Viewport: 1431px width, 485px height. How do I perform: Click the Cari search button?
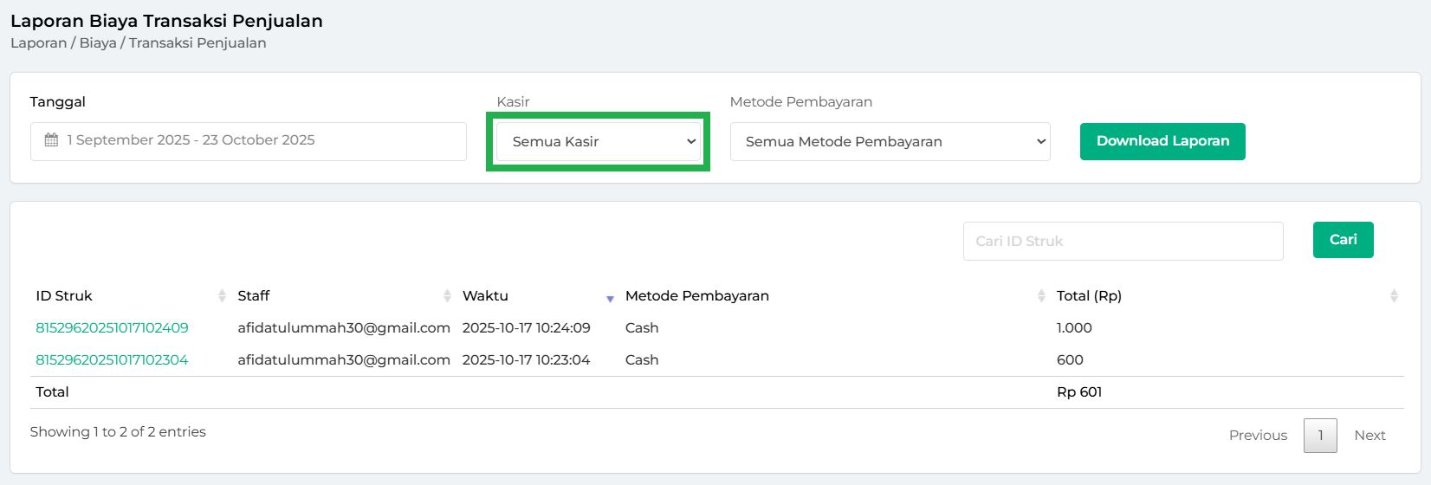1343,240
